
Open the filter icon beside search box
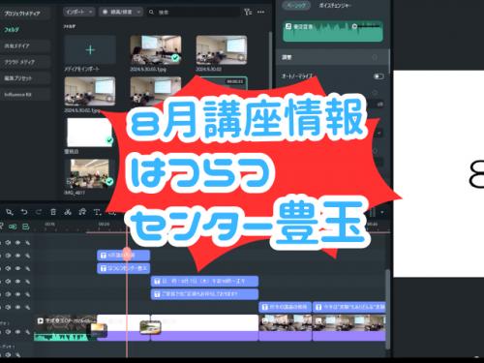[248, 13]
